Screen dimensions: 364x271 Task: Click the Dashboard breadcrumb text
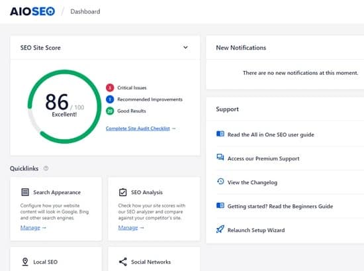(85, 11)
